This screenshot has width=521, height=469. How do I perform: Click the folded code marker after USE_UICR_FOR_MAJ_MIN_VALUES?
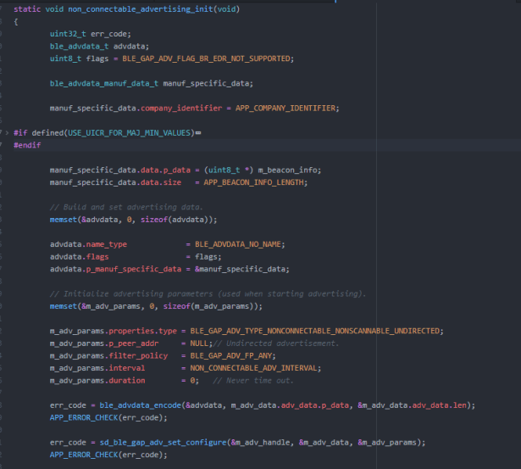point(197,133)
